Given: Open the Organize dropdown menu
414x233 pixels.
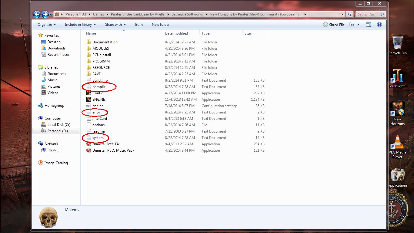Looking at the screenshot, I should [46, 25].
